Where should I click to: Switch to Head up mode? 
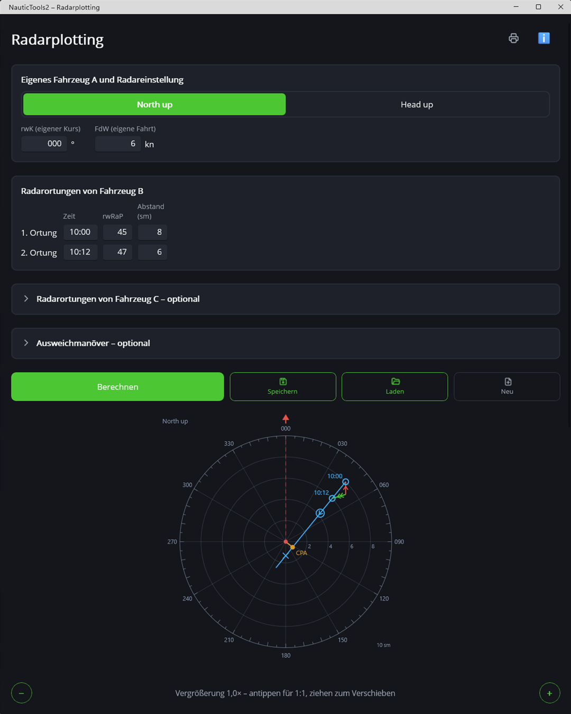pos(417,104)
